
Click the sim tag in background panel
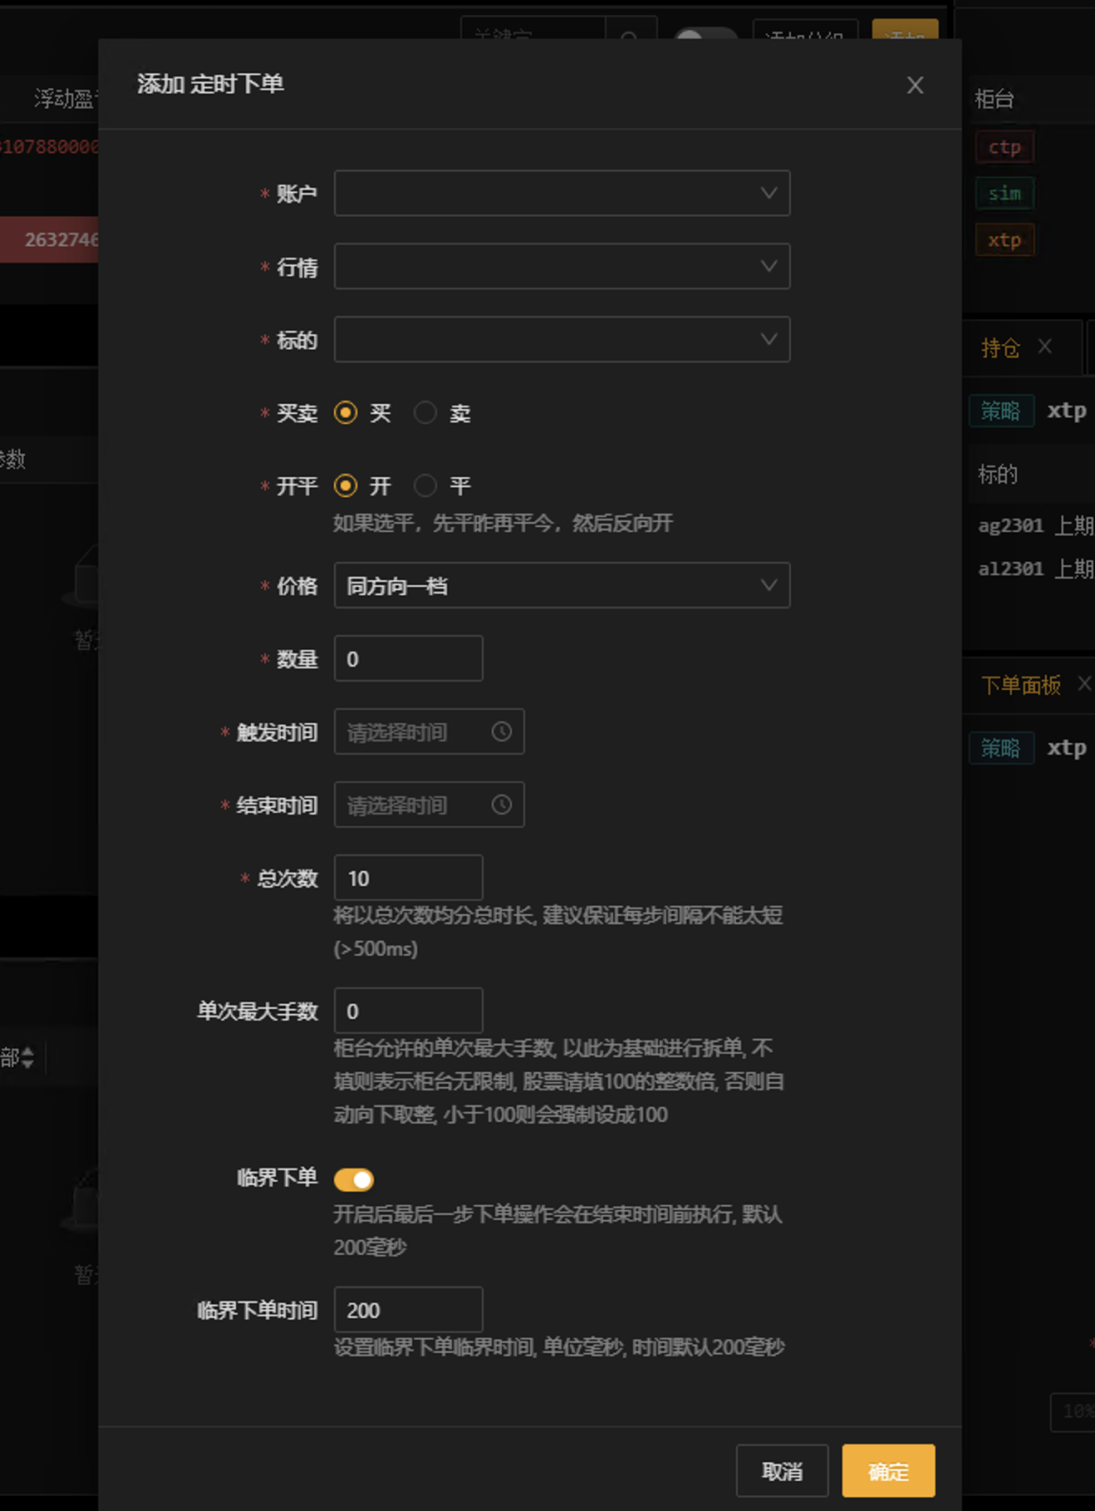tap(1004, 194)
